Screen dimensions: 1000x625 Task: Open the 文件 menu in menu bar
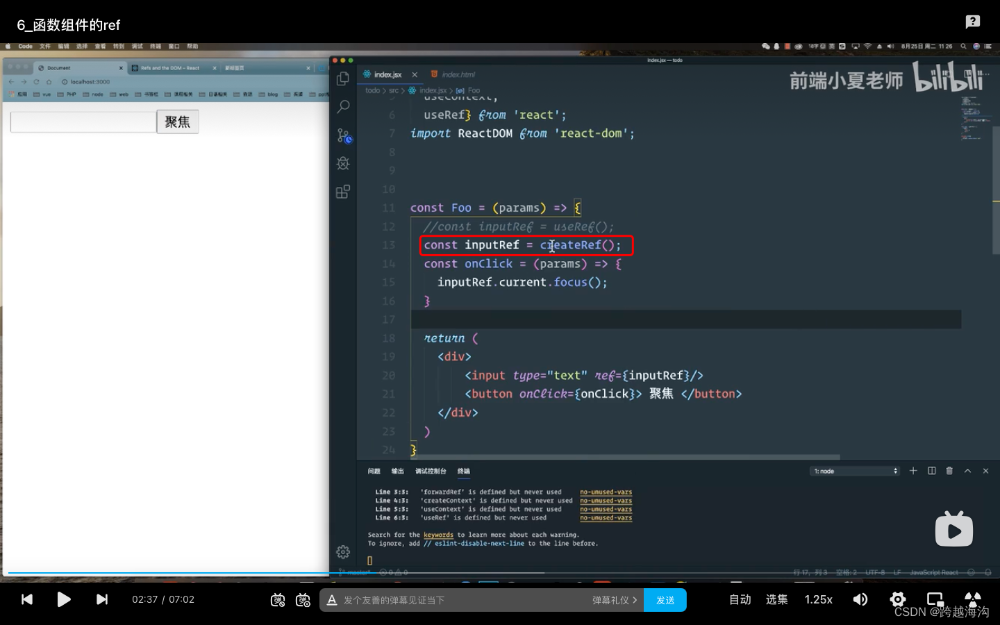pos(45,47)
